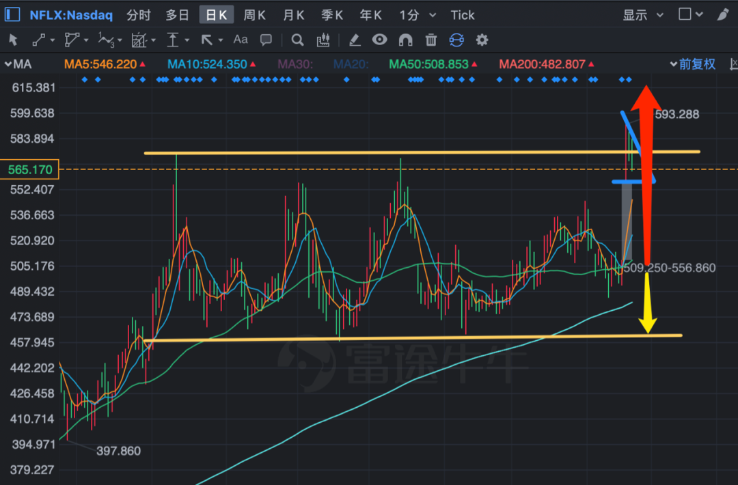This screenshot has height=485, width=738.
Task: Open the candlestick ruler measurement tool
Action: pyautogui.click(x=323, y=40)
